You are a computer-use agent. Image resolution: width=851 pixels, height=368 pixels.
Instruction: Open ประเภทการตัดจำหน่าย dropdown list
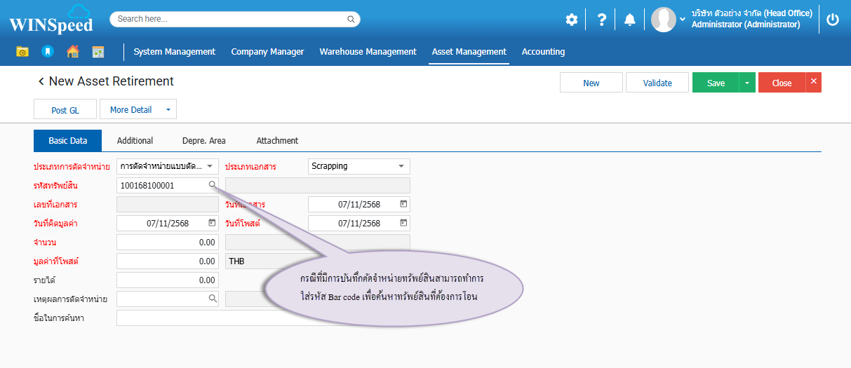(210, 166)
